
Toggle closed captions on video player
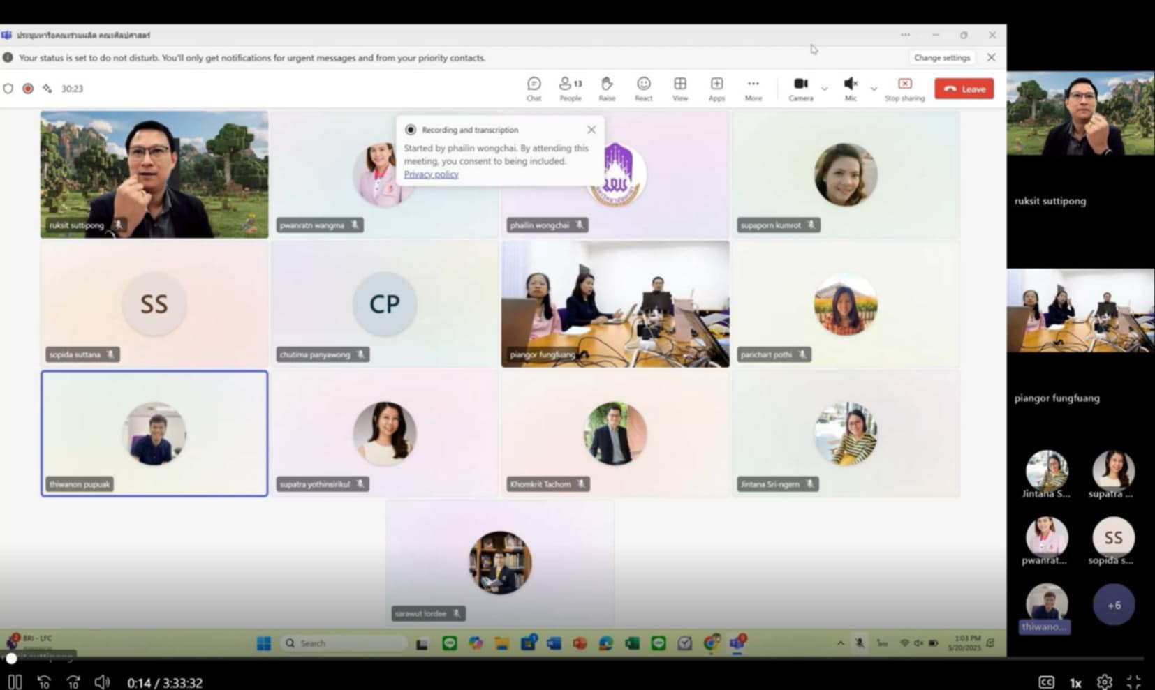1045,682
